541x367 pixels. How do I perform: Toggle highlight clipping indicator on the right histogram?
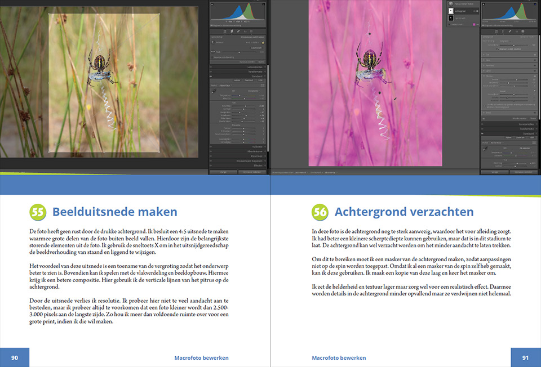pos(535,4)
